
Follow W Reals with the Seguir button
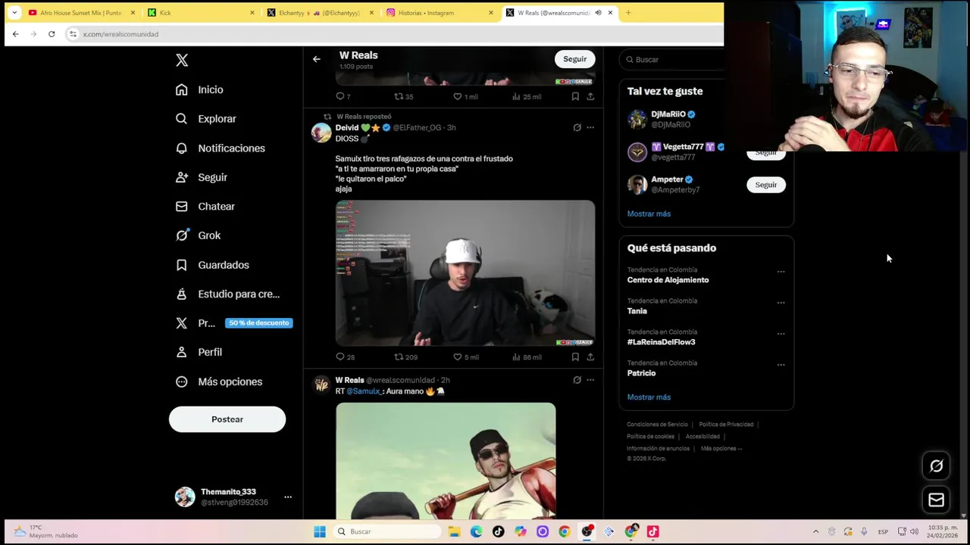pos(574,59)
